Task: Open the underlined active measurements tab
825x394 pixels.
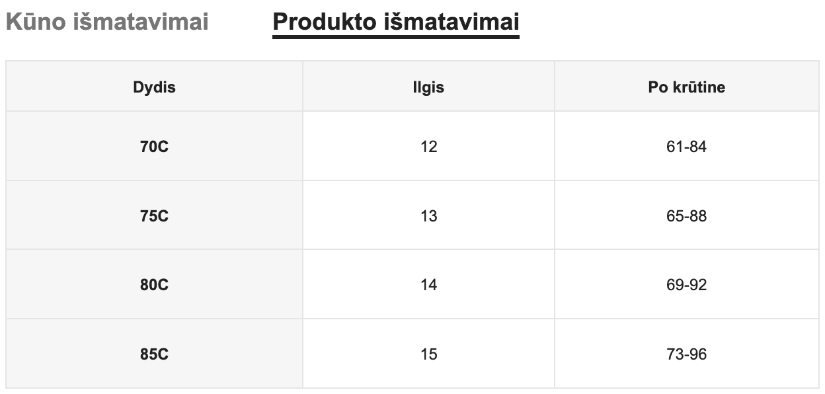Action: (395, 22)
